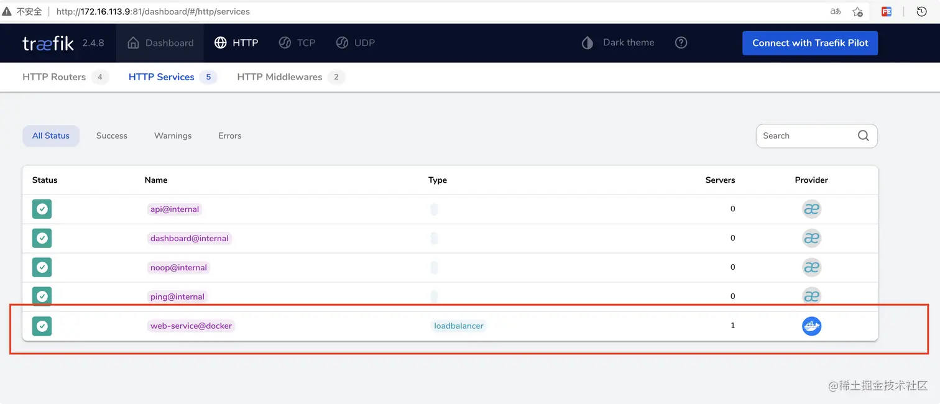
Task: Open the noop@internal service
Action: tap(179, 268)
